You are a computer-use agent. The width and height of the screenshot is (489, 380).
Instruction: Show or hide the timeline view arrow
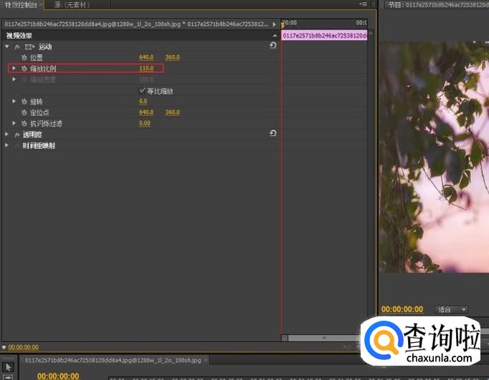[274, 24]
